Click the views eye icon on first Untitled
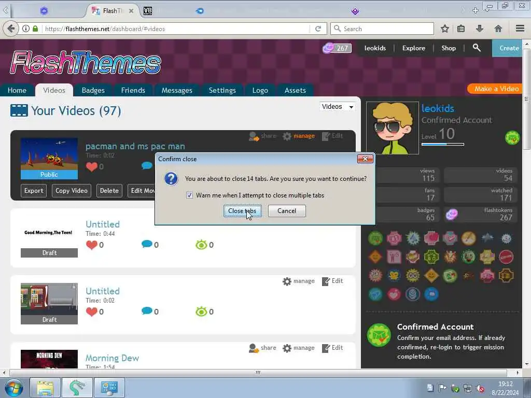 [x=201, y=245]
